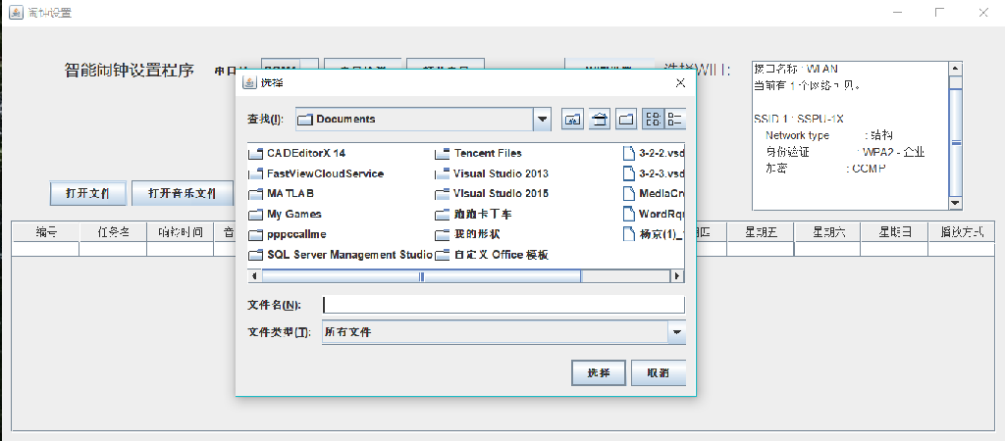Open the Documents look-in dropdown
This screenshot has height=441, width=1005.
coord(542,119)
